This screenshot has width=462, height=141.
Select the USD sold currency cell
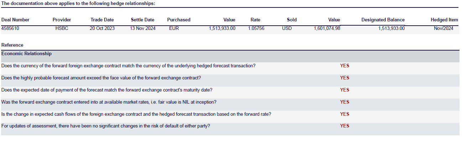[x=287, y=28]
